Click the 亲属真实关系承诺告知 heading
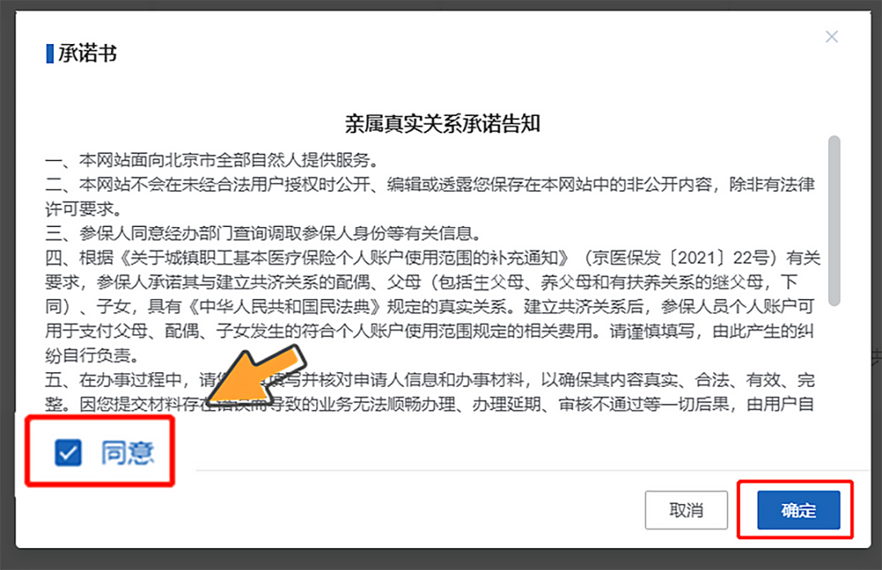The width and height of the screenshot is (882, 570). [x=443, y=124]
